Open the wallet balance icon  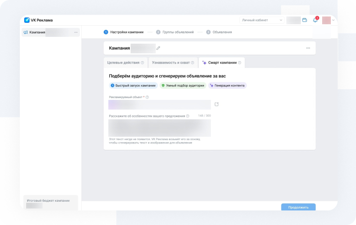[305, 20]
